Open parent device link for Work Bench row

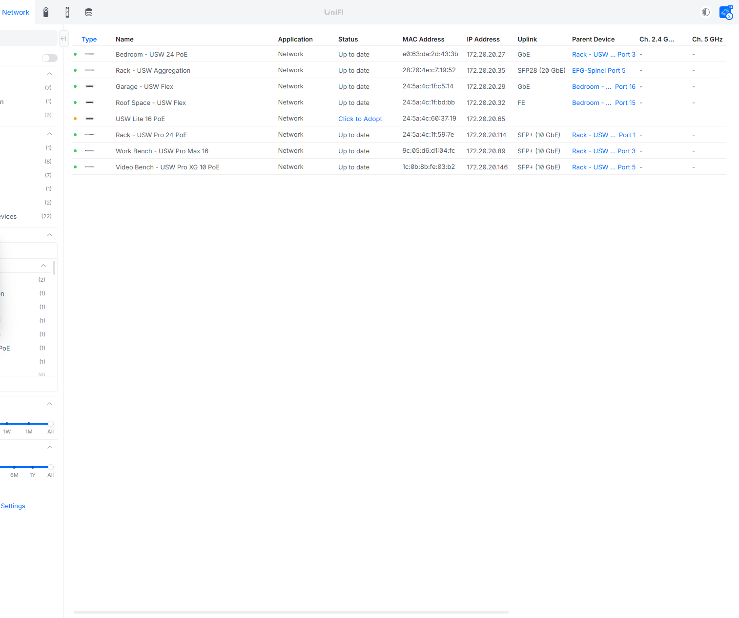coord(604,151)
